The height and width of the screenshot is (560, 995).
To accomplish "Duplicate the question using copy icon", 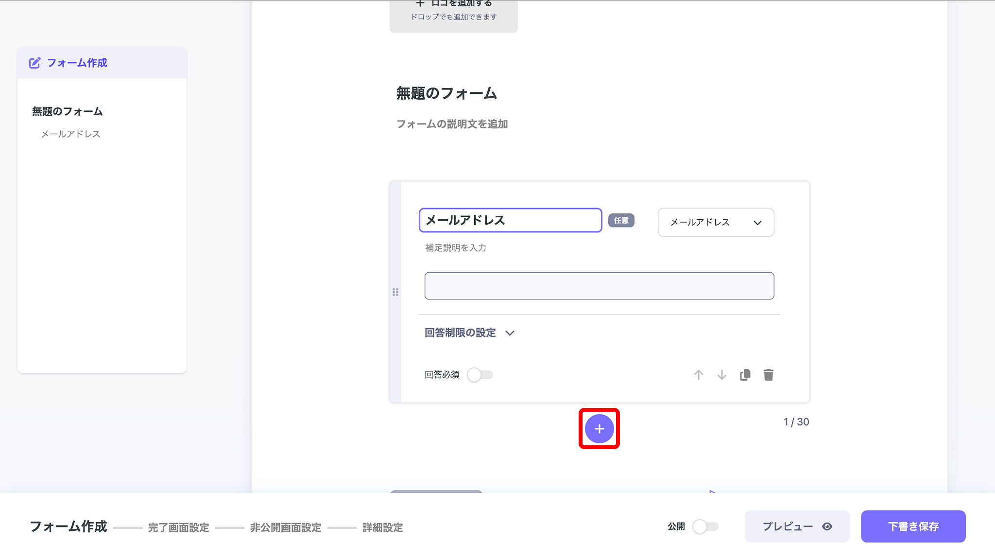I will [745, 374].
